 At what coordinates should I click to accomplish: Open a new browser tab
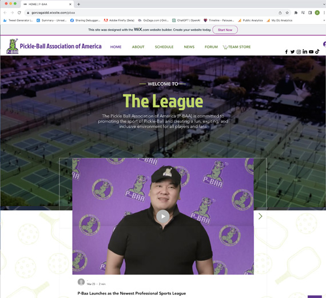pyautogui.click(x=78, y=4)
